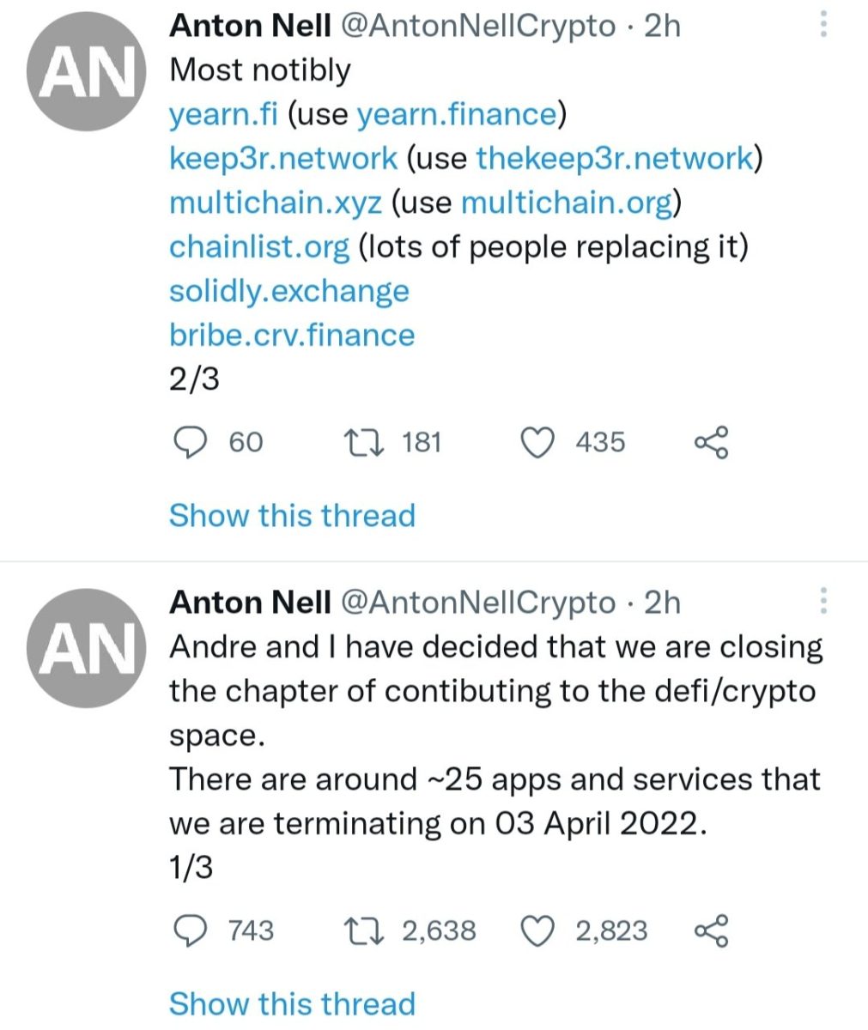The width and height of the screenshot is (868, 1030).
Task: Reply to the 1/3 tweet with 743 replies
Action: pos(190,931)
